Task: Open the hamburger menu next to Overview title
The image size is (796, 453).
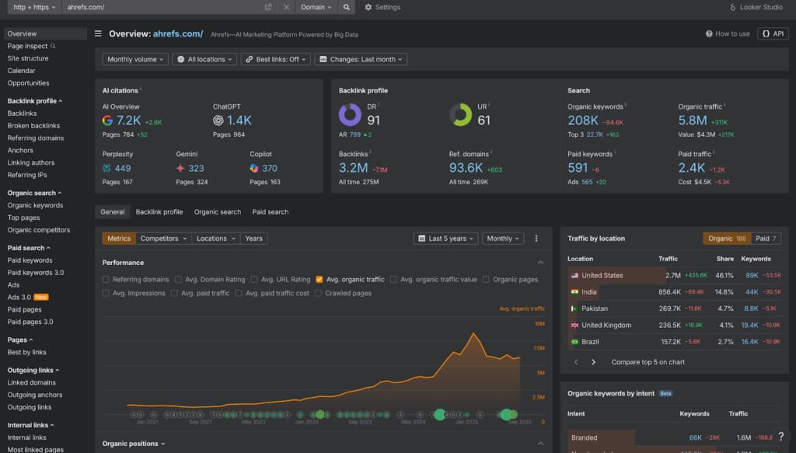Action: point(98,33)
